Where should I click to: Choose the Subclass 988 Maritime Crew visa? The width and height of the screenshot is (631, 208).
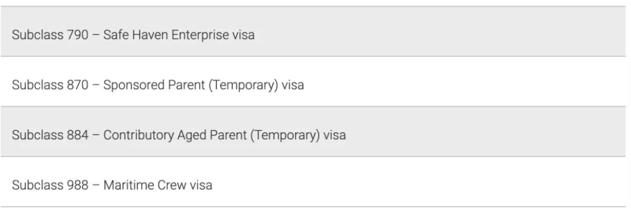point(313,182)
